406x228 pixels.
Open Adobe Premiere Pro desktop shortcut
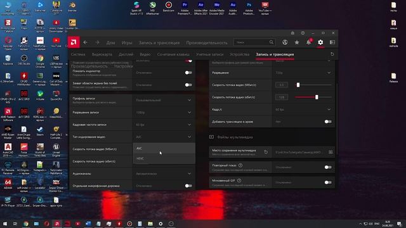[185, 8]
